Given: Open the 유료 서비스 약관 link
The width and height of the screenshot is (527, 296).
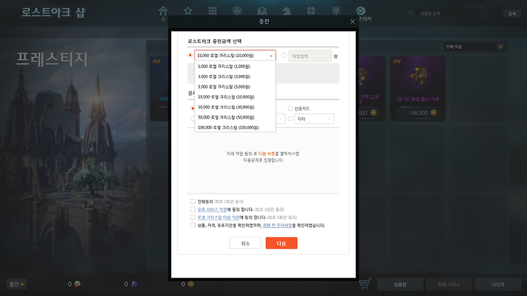Looking at the screenshot, I should coord(212,210).
